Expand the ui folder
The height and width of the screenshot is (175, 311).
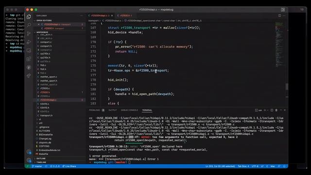40,119
